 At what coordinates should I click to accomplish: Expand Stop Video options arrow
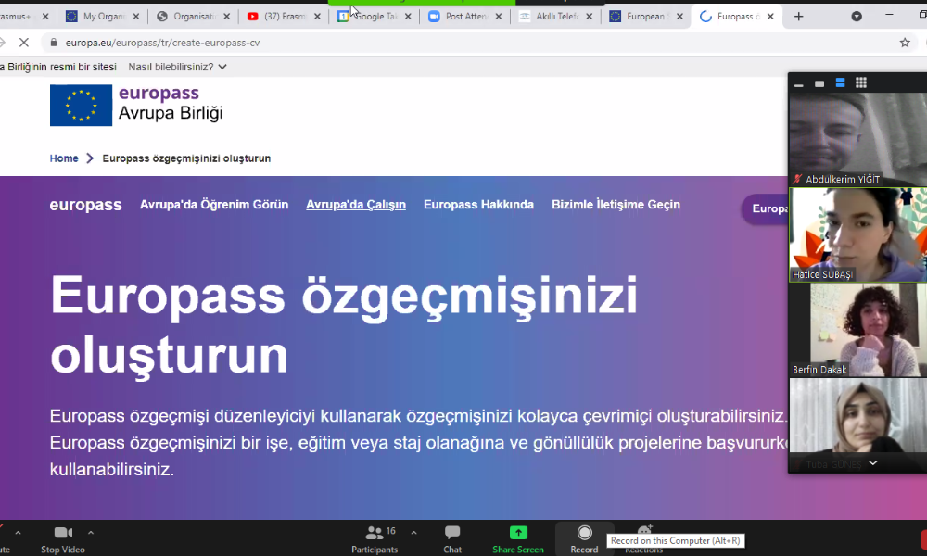pyautogui.click(x=91, y=532)
